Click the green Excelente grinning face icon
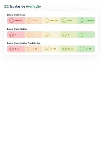Image resolution: width=102 pixels, height=144 pixels. tap(82, 20)
